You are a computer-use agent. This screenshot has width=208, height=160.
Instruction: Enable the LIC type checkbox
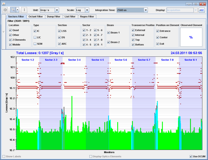35,37
